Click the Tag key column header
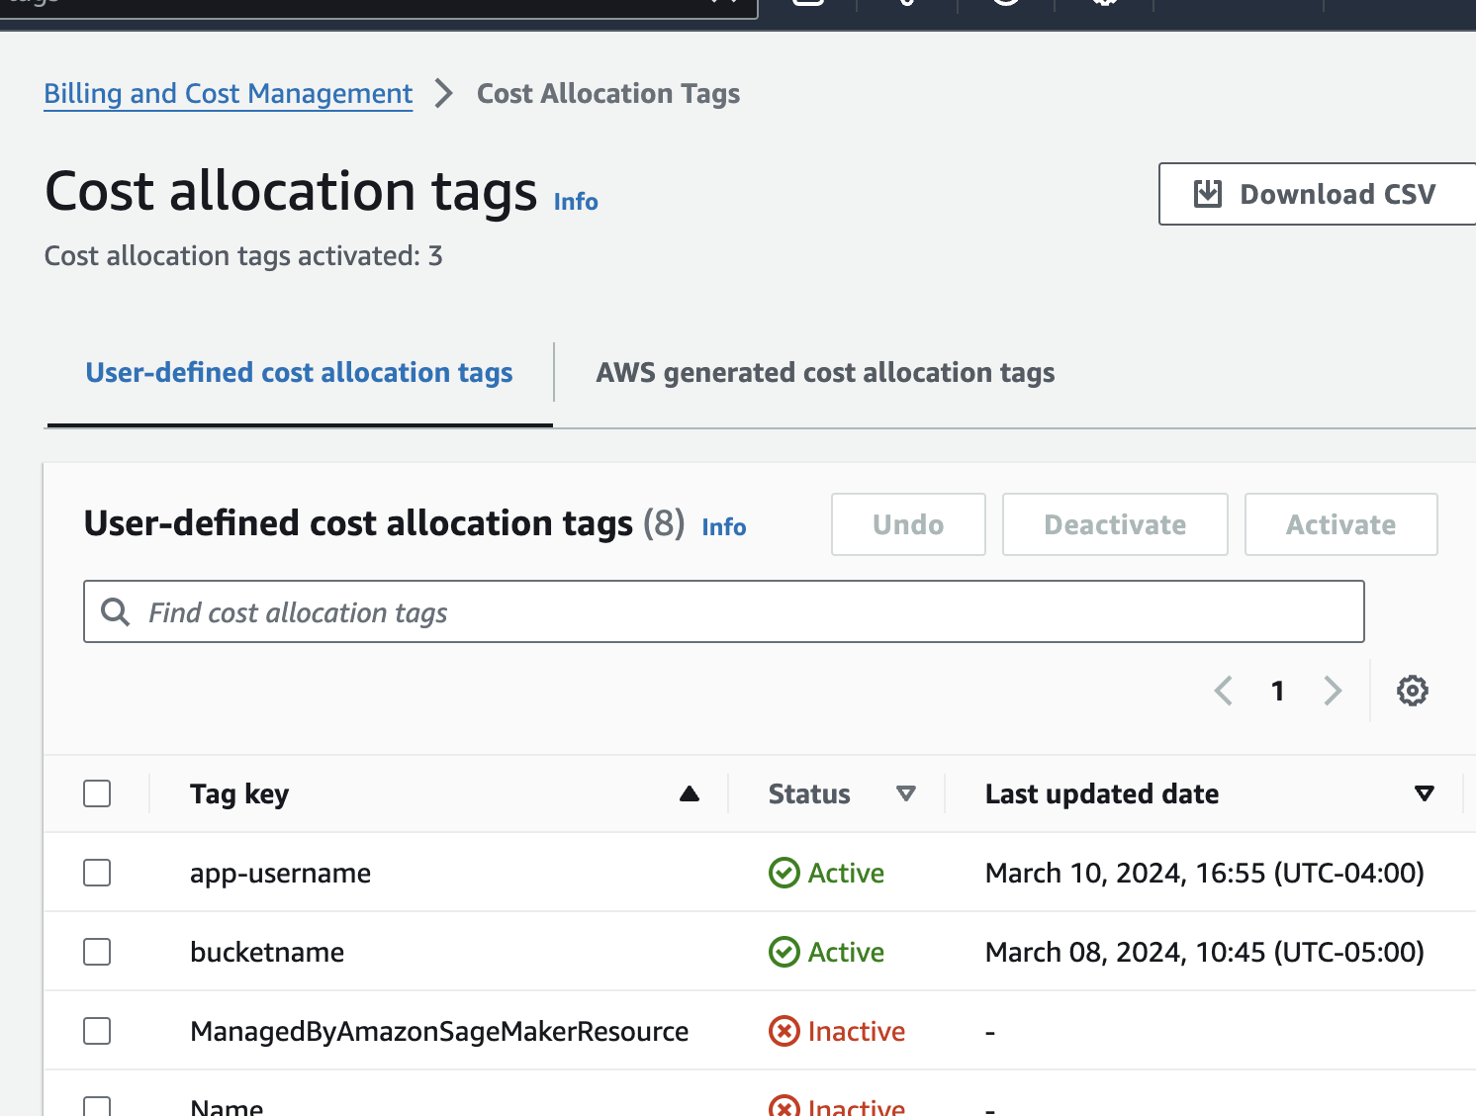 (x=239, y=793)
